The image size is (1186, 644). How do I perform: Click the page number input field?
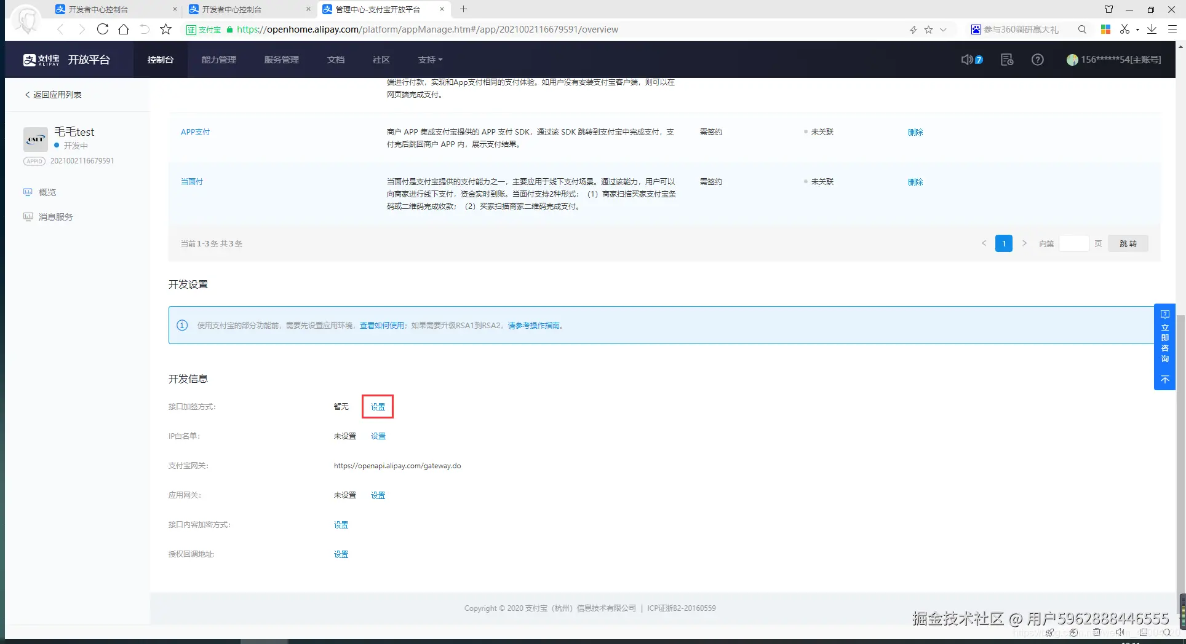point(1074,243)
